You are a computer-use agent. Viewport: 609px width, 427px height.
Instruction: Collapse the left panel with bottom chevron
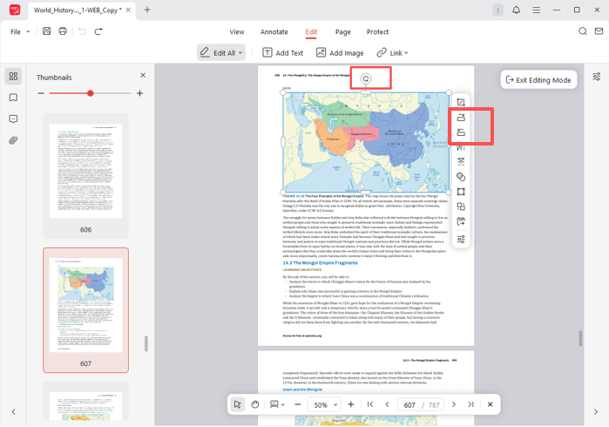[13, 412]
